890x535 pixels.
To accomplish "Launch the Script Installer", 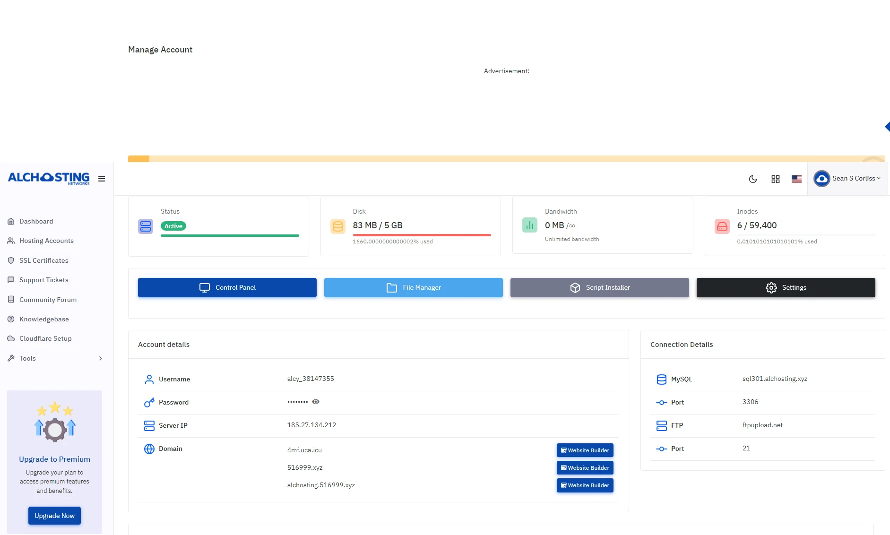I will (x=599, y=287).
